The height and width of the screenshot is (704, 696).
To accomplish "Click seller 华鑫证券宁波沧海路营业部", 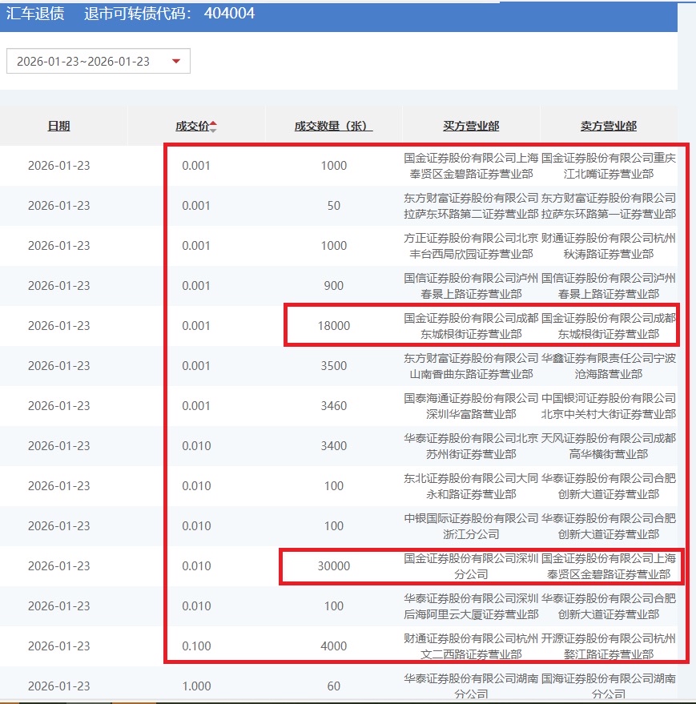I will [609, 365].
